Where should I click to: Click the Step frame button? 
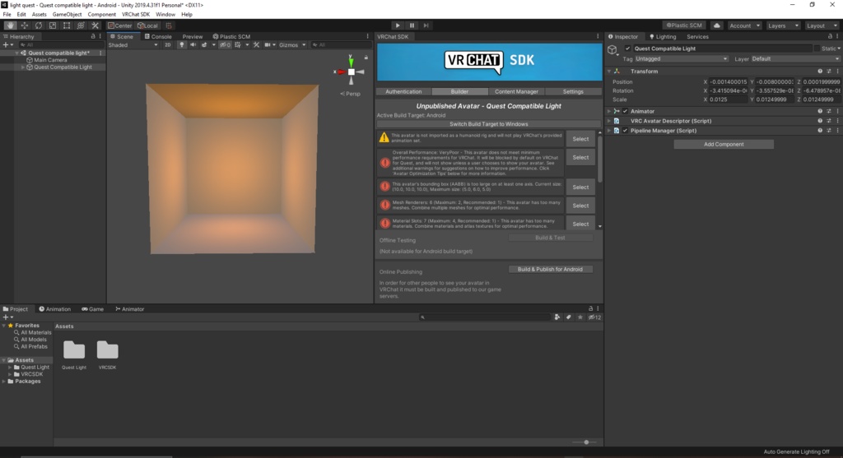click(x=426, y=25)
